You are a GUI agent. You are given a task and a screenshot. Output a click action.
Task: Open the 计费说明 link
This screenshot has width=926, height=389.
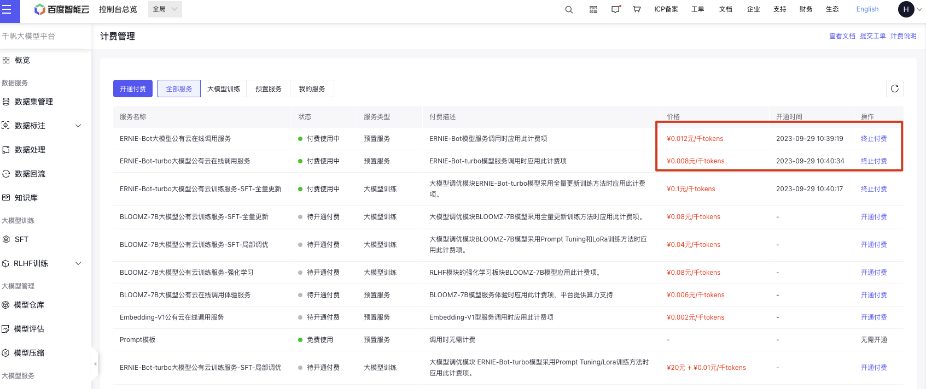click(903, 36)
